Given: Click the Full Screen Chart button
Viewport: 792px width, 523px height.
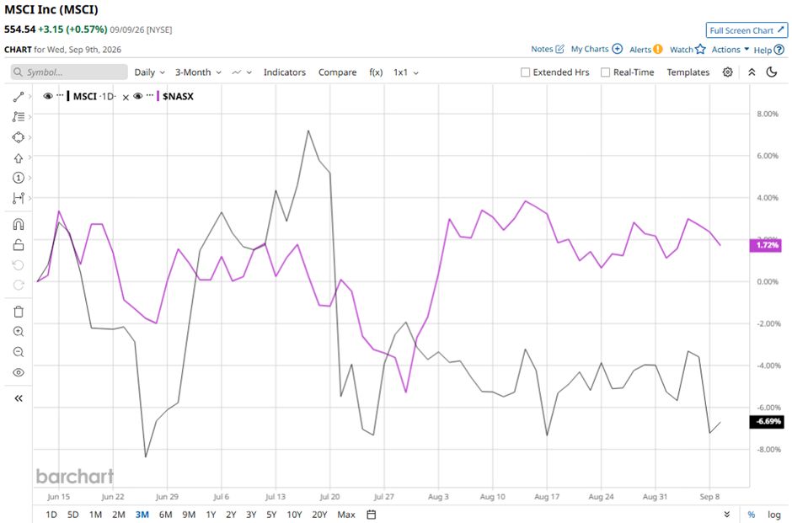Looking at the screenshot, I should pyautogui.click(x=747, y=30).
